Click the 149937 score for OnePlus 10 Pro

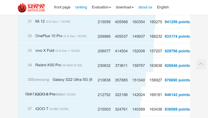138,36
